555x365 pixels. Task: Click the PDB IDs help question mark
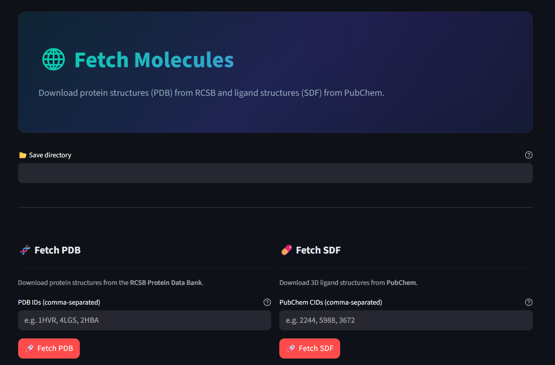pos(267,302)
